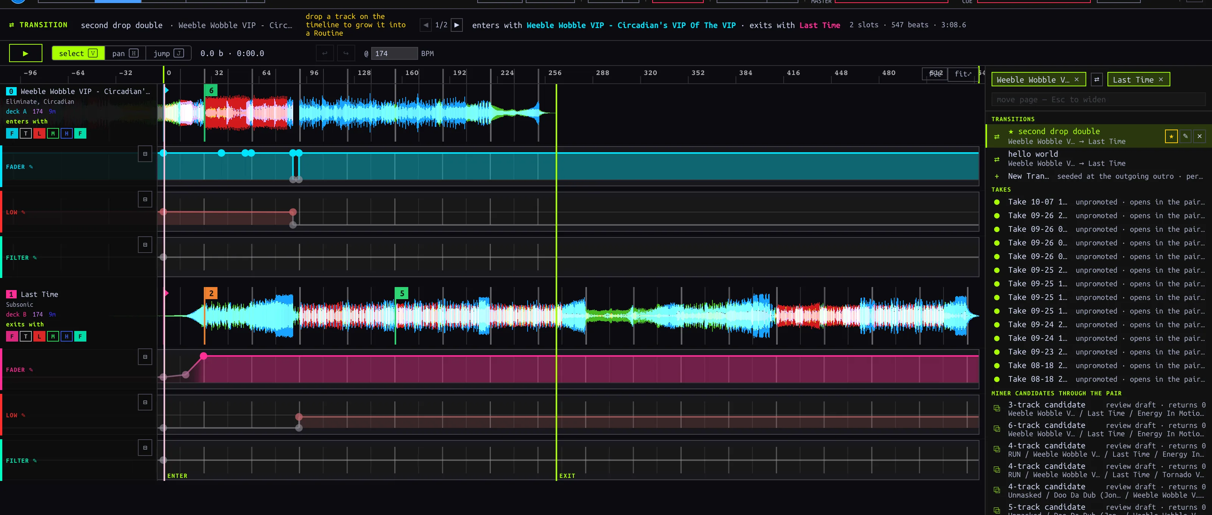Screen dimensions: 1212x515
Task: Open Take 10-07 in takes list
Action: 1098,202
